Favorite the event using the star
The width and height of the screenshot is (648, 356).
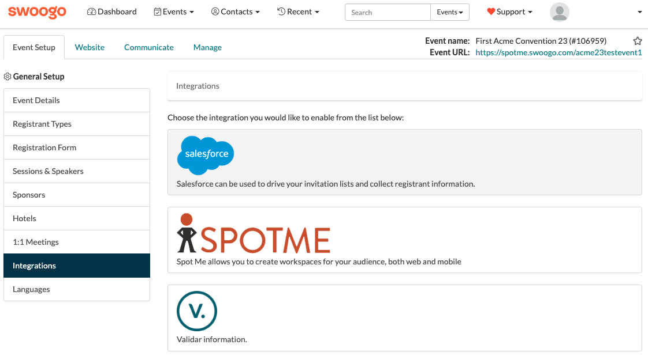638,41
